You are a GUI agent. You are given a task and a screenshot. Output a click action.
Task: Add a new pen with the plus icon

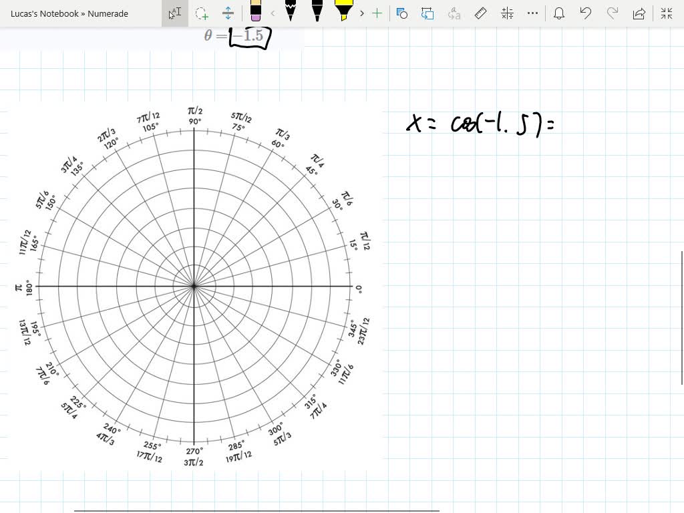pos(377,13)
